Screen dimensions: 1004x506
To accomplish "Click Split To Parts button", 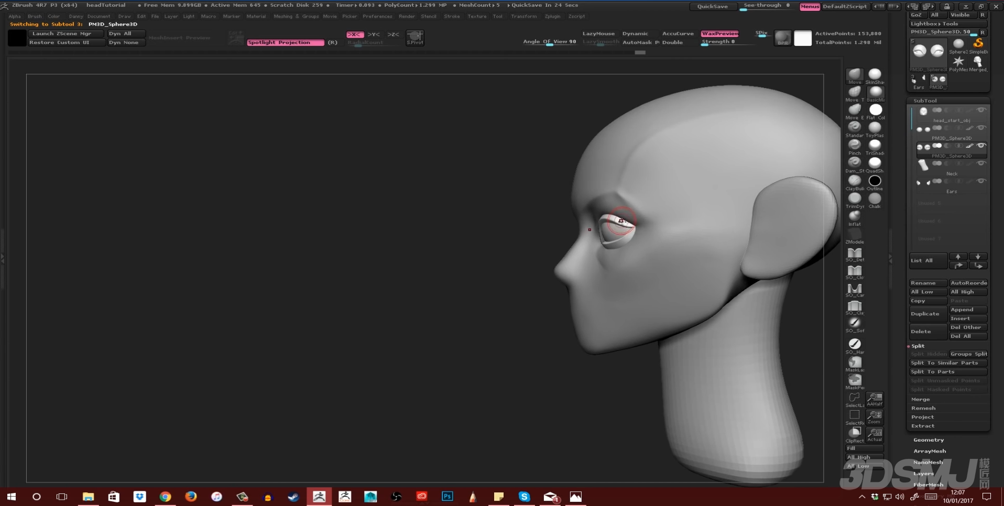I will point(948,372).
